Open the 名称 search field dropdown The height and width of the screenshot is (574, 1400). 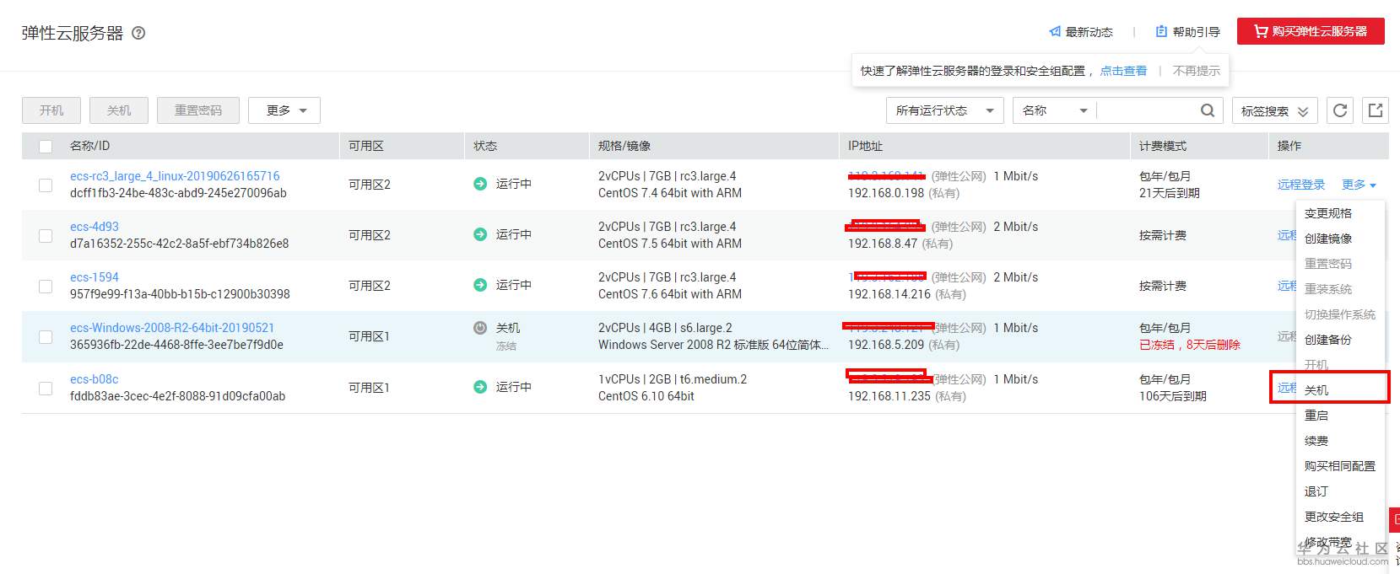(1055, 110)
